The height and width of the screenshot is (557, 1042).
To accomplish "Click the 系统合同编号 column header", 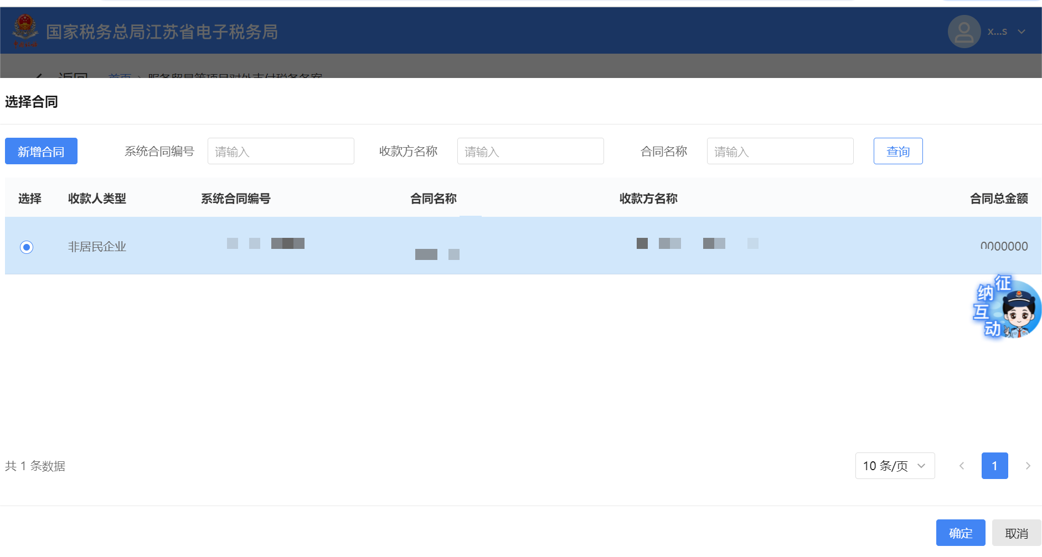I will pos(235,199).
